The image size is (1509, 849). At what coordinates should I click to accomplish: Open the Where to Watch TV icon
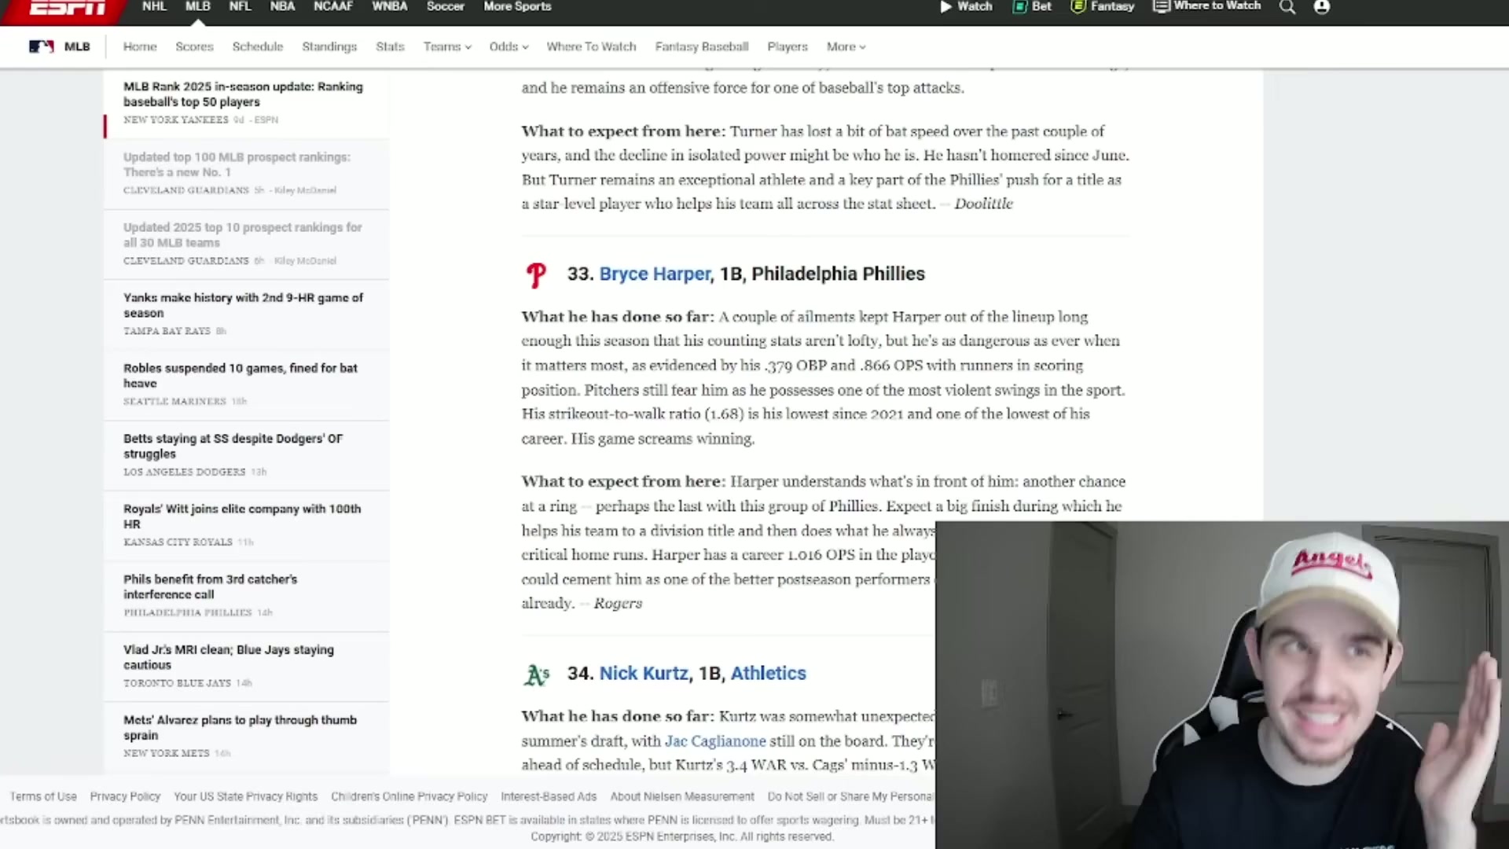pos(1161,7)
